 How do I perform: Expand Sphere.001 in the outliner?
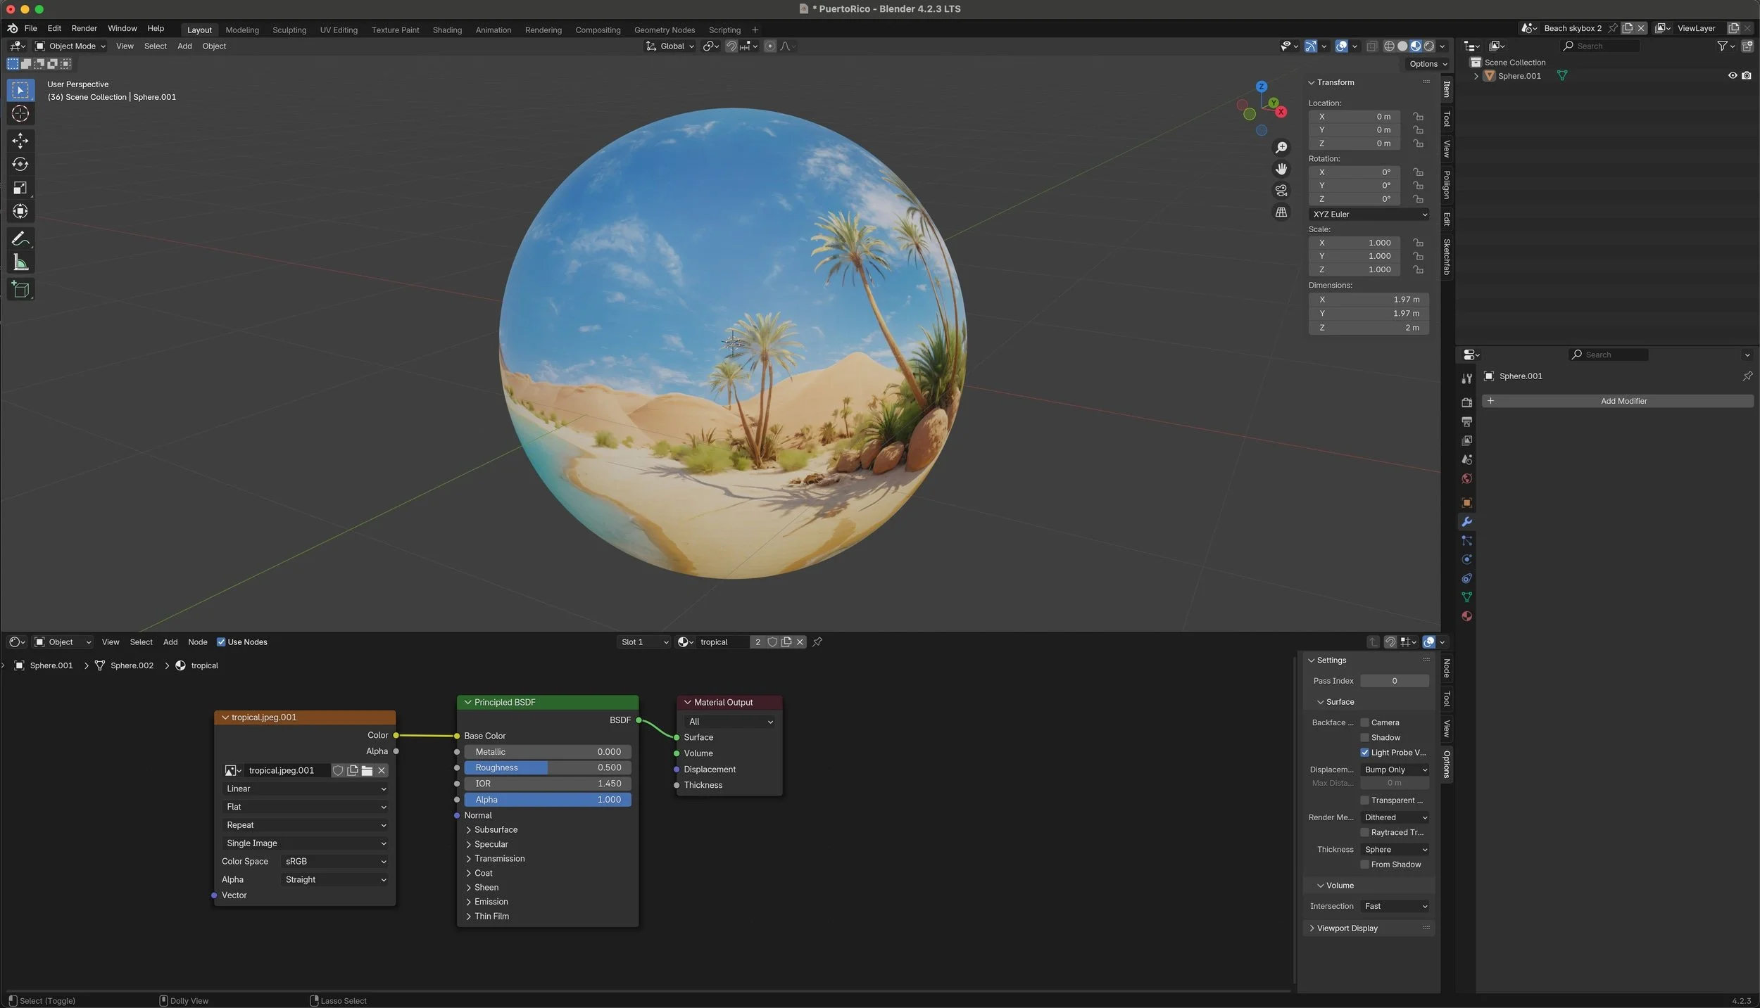pyautogui.click(x=1476, y=75)
